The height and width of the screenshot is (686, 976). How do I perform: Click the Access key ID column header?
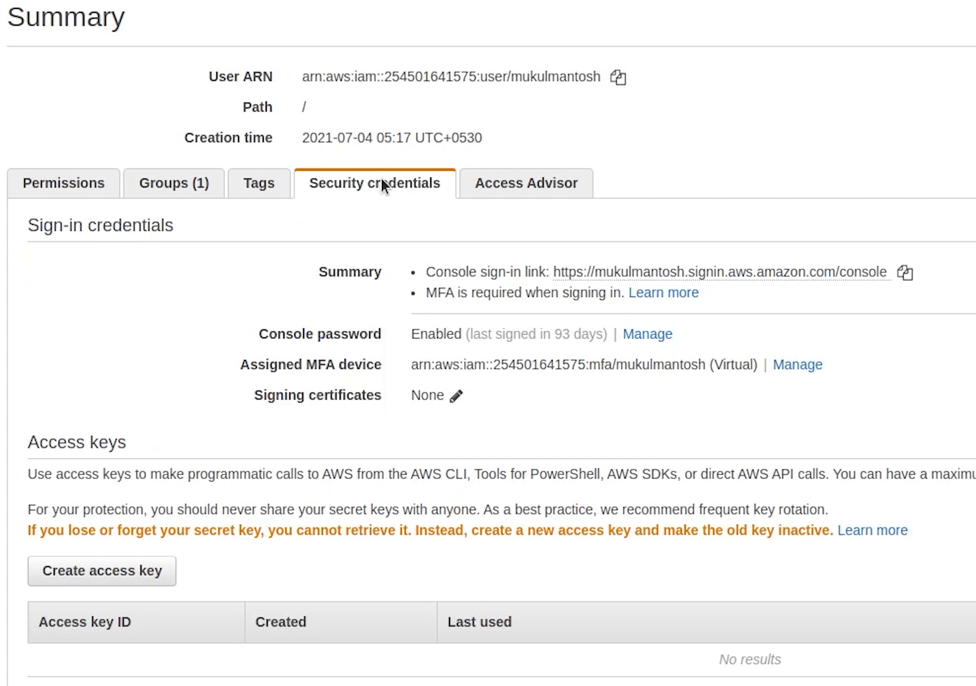85,622
